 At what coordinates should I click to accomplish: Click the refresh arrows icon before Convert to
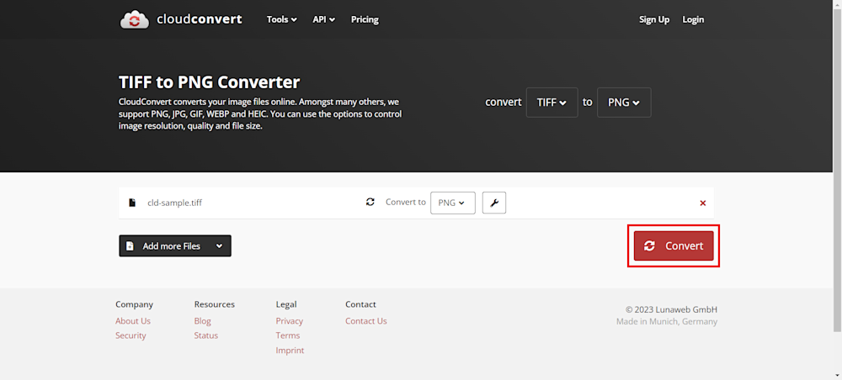click(370, 202)
